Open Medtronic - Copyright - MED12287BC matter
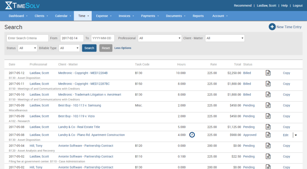Screen dimensions: 307x169 (84, 84)
